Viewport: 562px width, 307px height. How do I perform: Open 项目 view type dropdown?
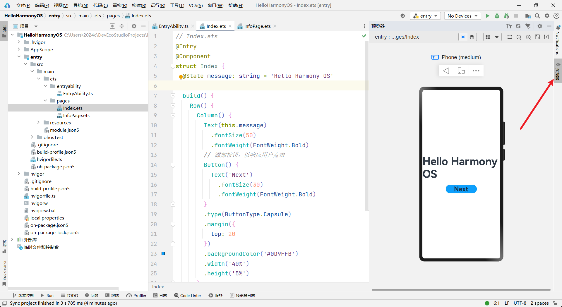coord(36,26)
